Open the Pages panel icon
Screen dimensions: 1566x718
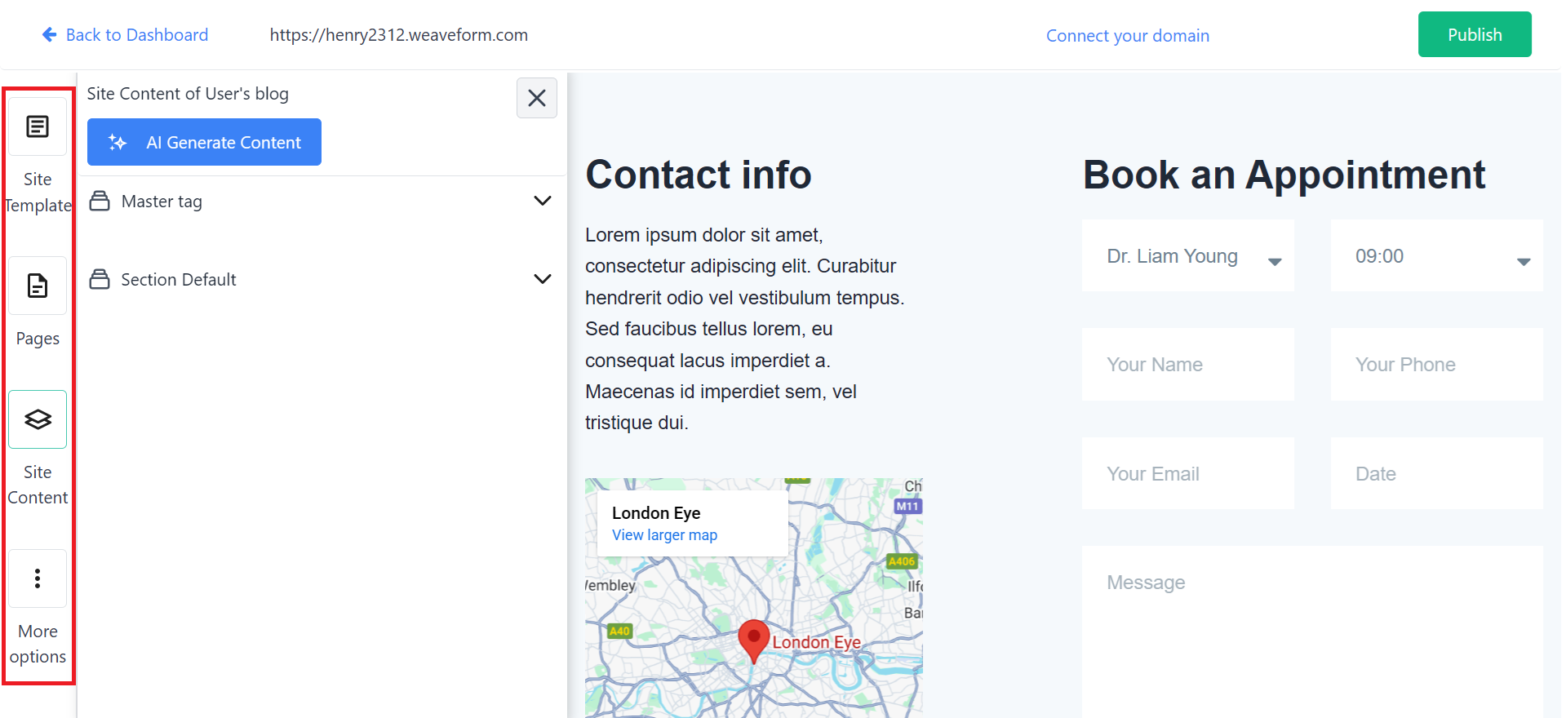tap(38, 286)
